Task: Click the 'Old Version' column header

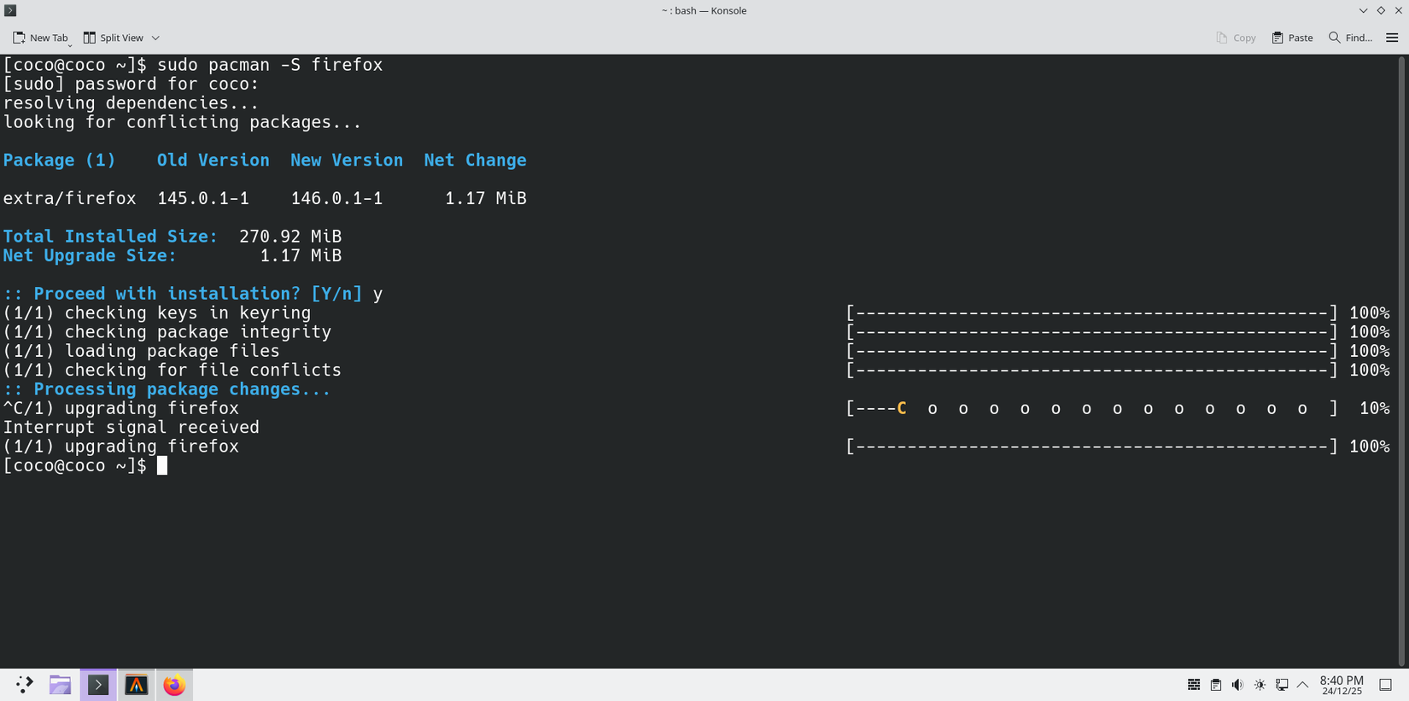Action: 213,161
